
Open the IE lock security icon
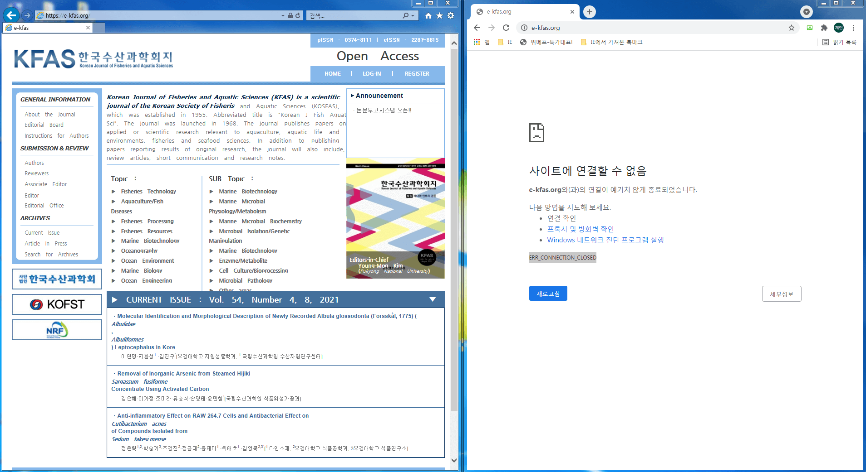coord(290,15)
